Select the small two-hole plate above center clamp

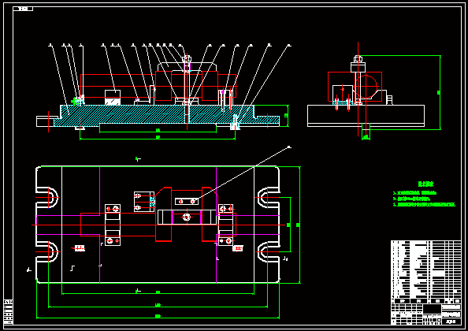[187, 202]
